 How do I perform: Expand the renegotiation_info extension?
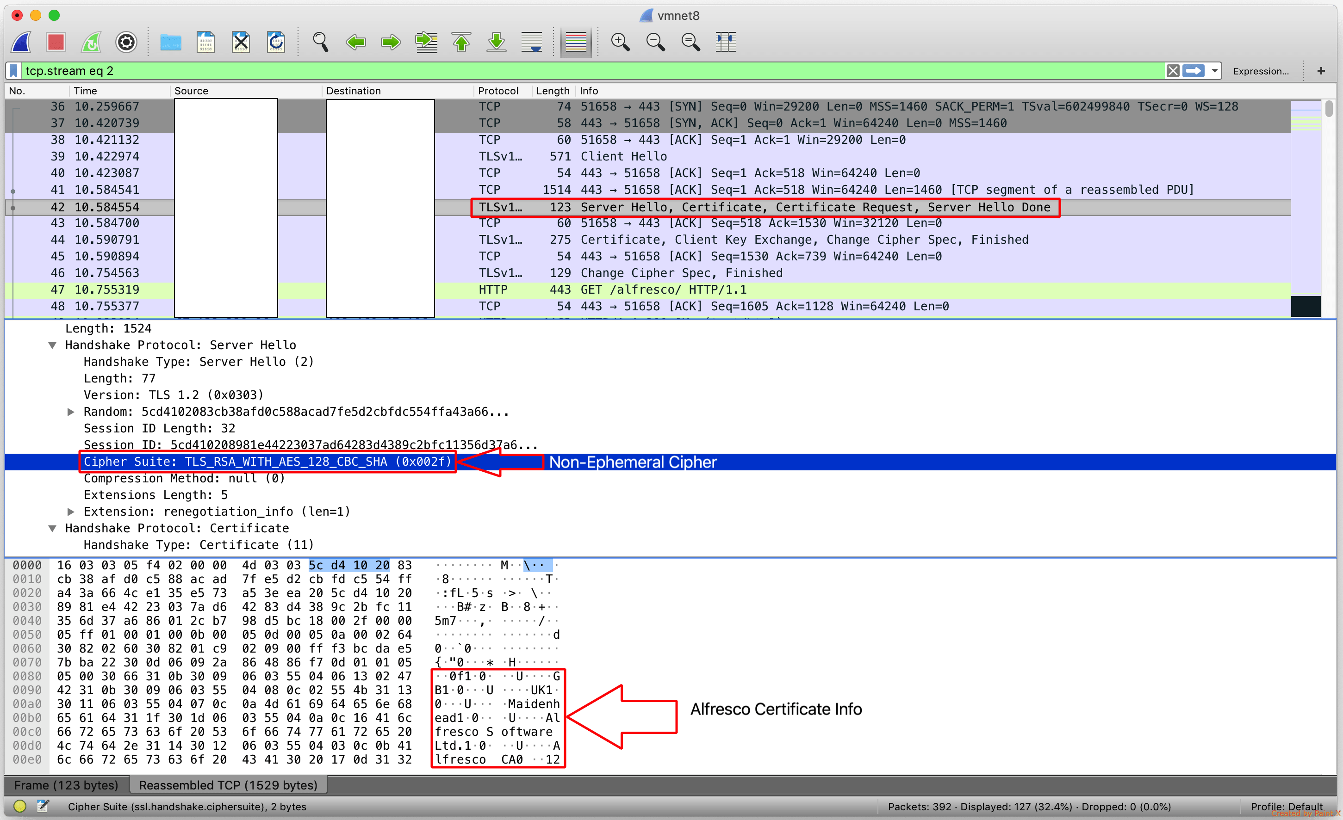[71, 512]
